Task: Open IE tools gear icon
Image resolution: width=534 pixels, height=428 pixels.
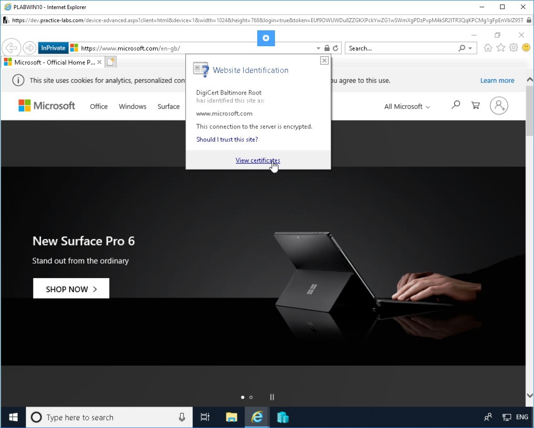Action: click(514, 48)
